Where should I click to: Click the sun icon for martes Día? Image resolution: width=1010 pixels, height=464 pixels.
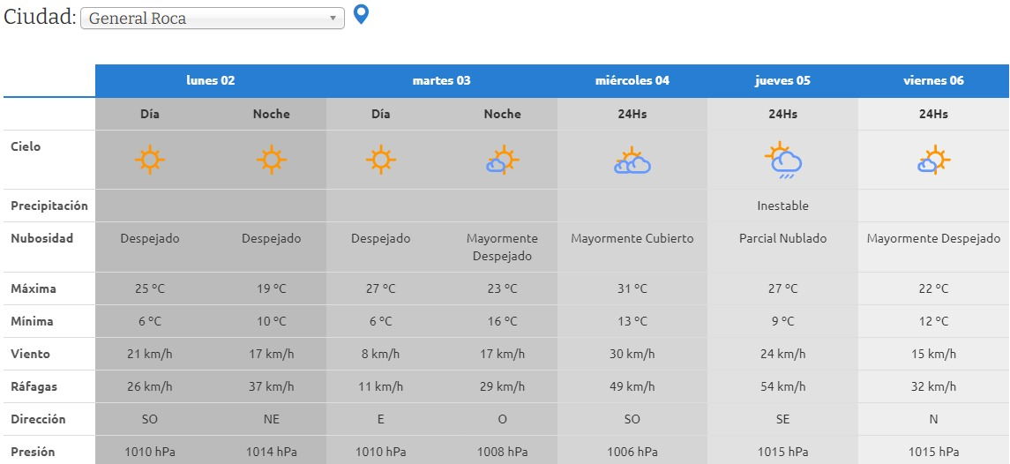click(380, 161)
